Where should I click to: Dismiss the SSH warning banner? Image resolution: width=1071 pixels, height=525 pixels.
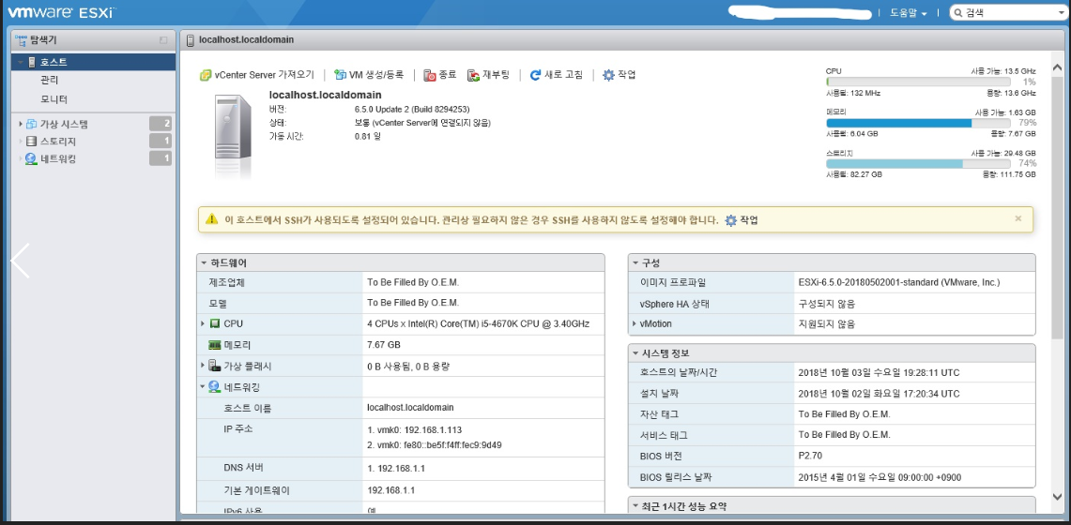coord(1018,218)
